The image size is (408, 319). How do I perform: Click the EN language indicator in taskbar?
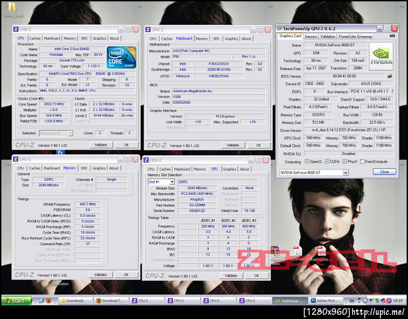click(x=352, y=301)
